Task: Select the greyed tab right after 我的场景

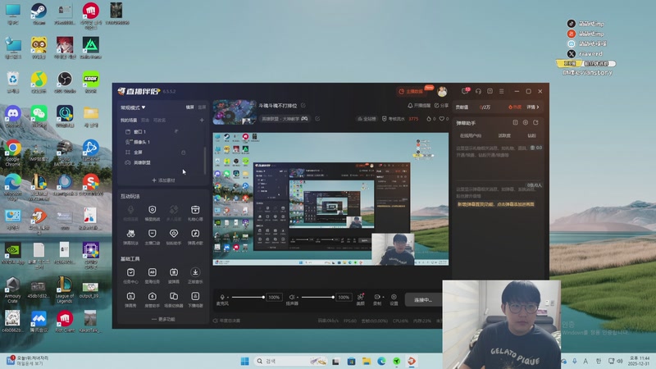Action: click(145, 120)
